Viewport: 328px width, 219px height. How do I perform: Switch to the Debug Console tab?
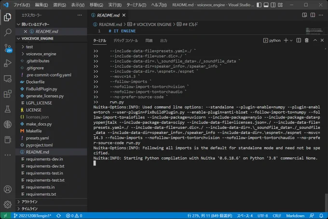[x=125, y=41]
